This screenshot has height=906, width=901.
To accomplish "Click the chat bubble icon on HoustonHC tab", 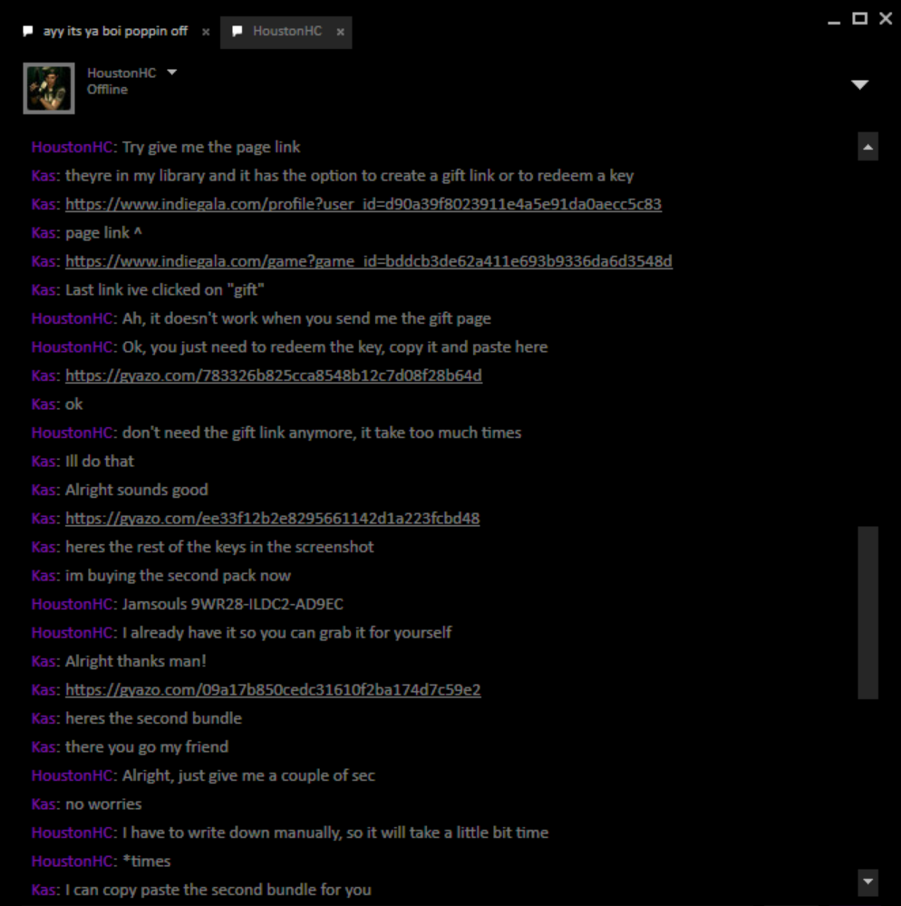I will pyautogui.click(x=237, y=31).
